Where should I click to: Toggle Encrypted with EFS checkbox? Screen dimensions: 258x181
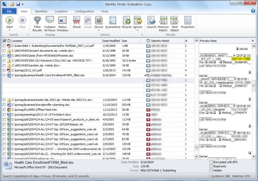(211, 162)
